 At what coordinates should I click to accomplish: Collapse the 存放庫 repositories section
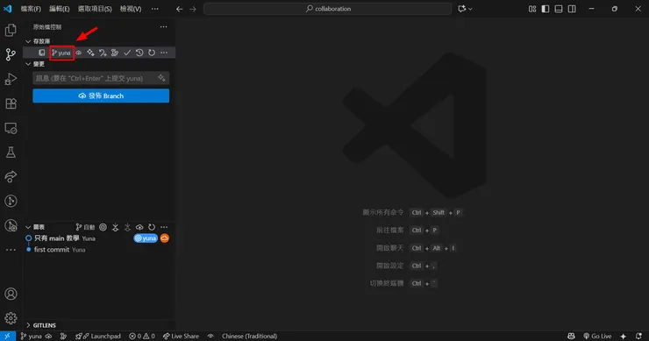(x=28, y=41)
